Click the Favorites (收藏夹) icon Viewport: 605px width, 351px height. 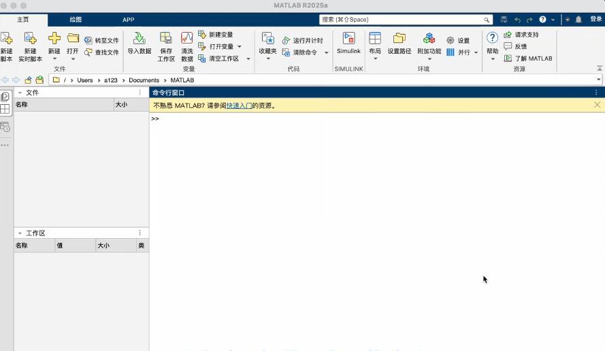coord(267,39)
